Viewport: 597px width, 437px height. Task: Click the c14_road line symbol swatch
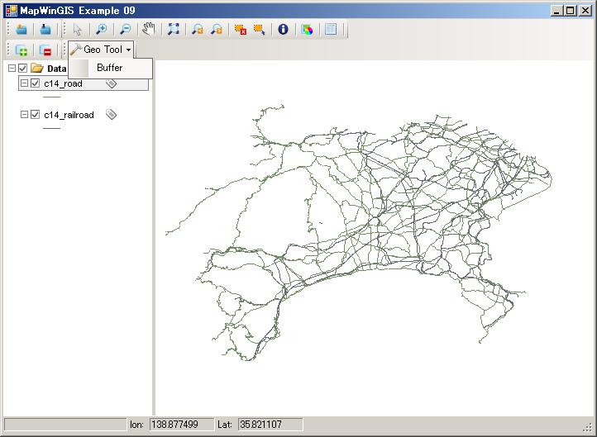coord(51,97)
